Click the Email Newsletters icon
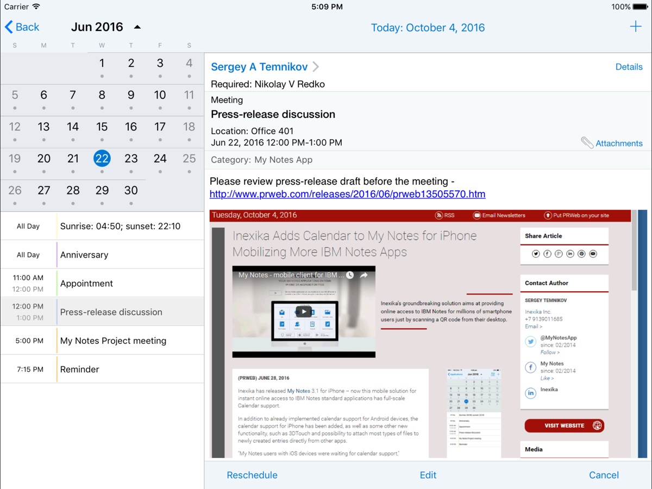 click(x=477, y=215)
